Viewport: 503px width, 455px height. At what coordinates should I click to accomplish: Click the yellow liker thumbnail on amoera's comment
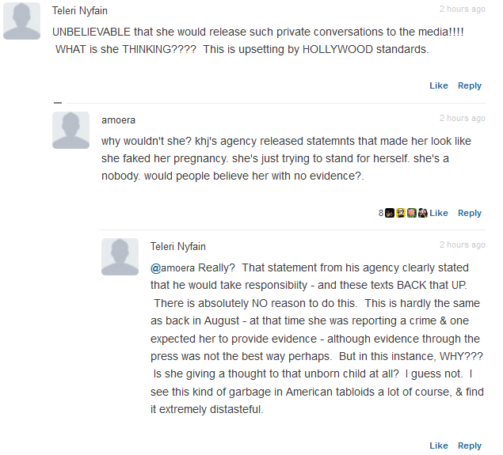[x=401, y=213]
